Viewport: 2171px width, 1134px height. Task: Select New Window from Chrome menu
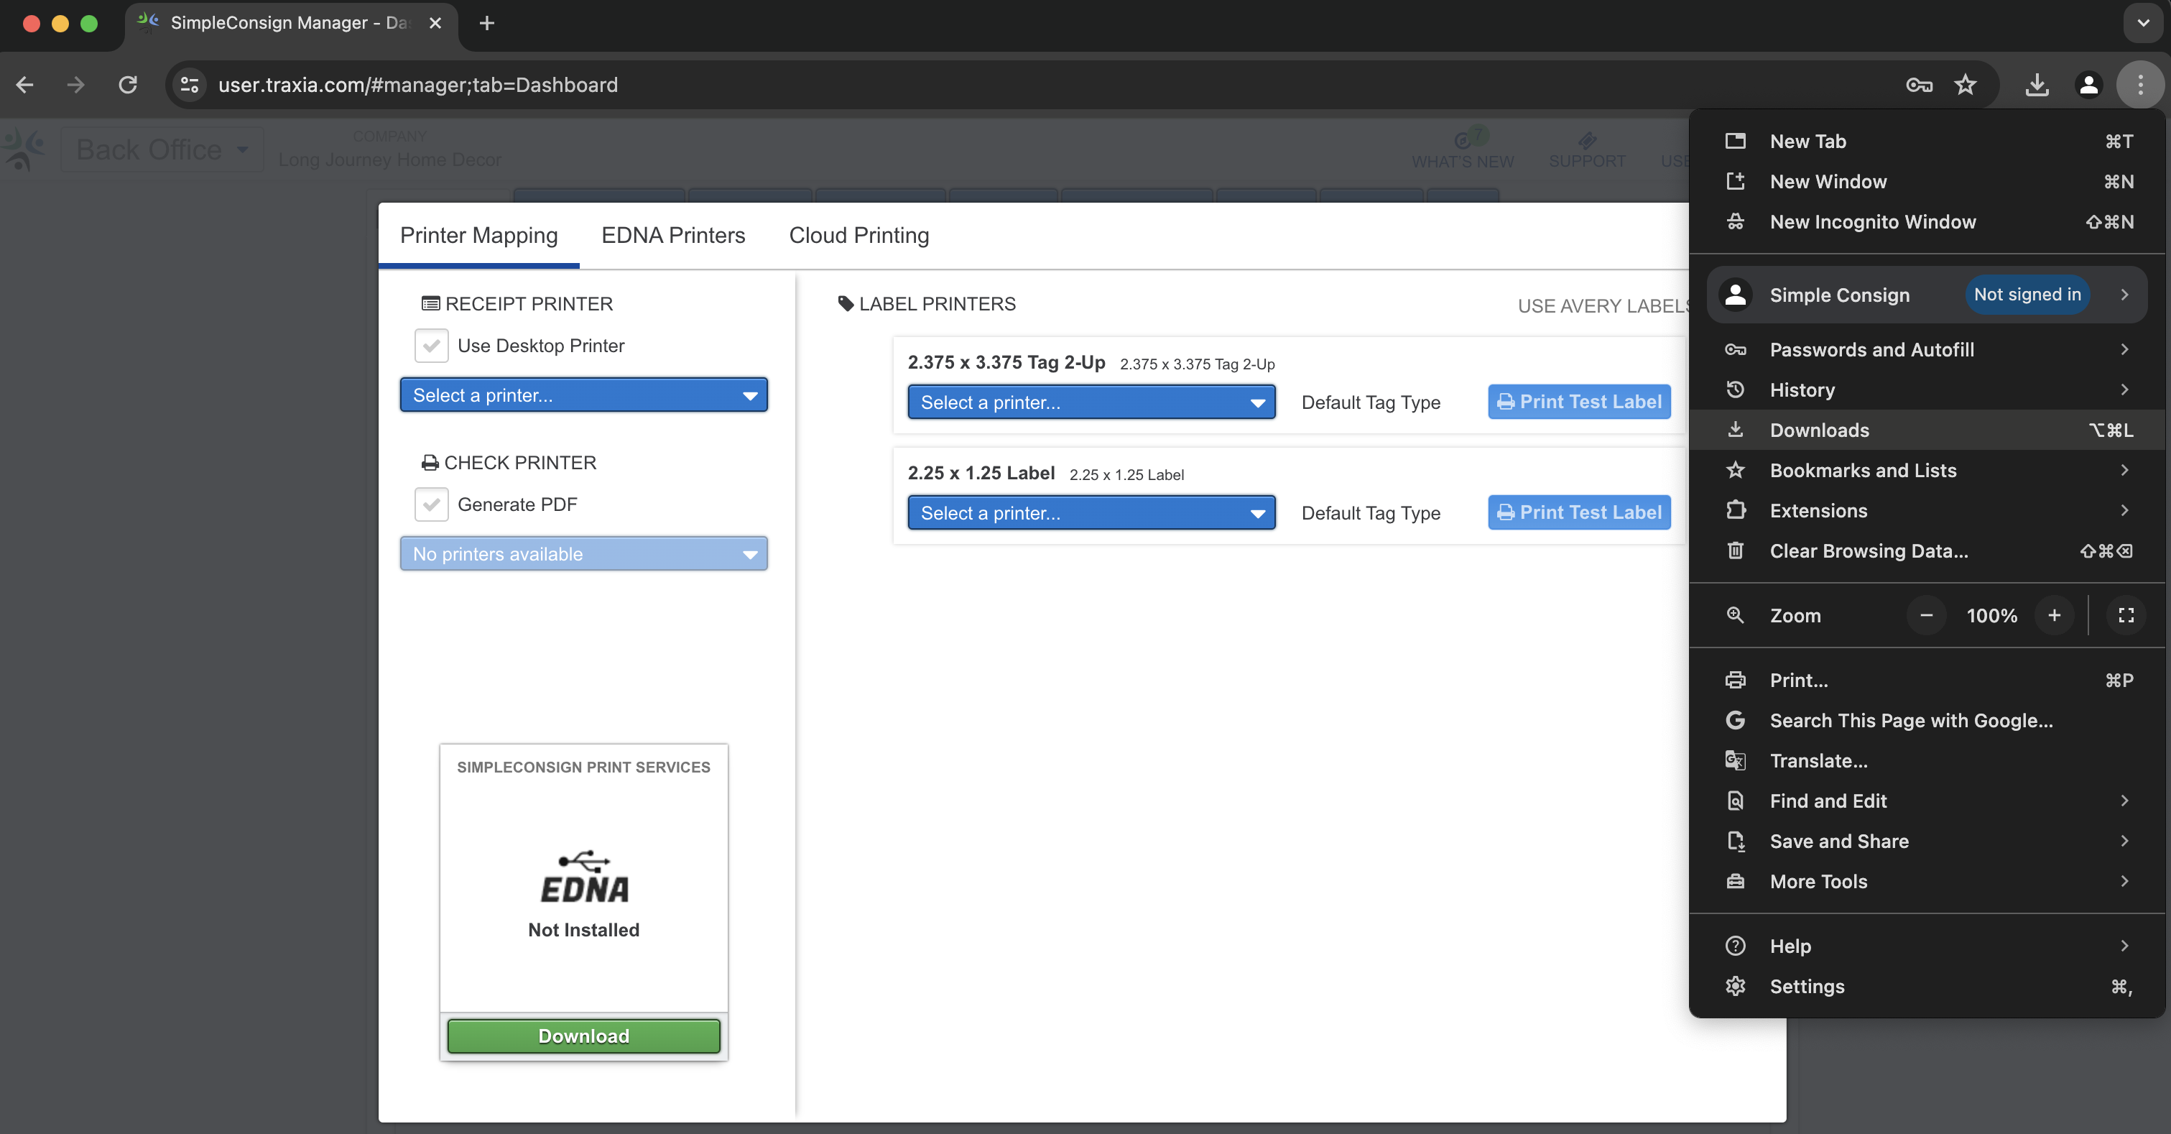1927,181
